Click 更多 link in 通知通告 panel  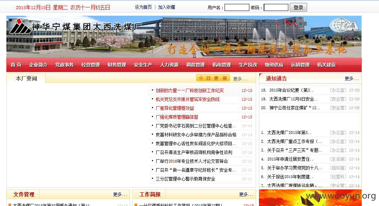[352, 79]
